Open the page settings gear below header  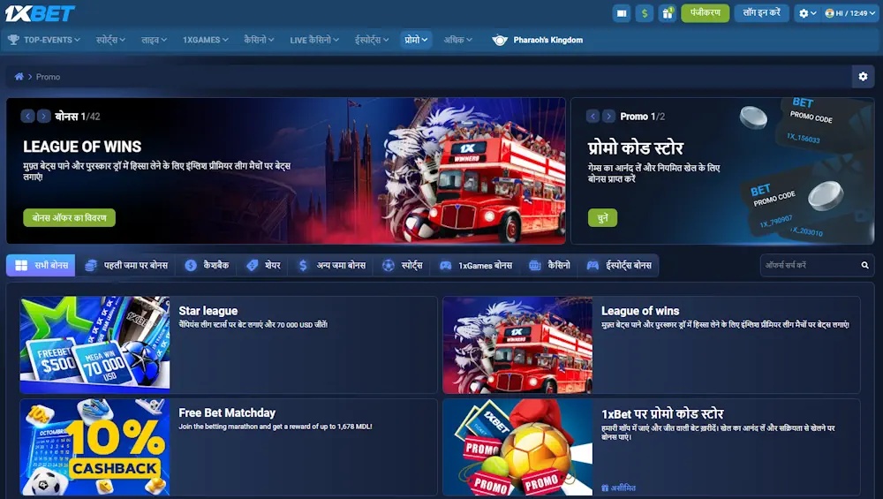[863, 77]
